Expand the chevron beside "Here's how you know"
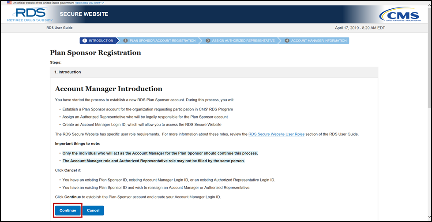The image size is (432, 222). tap(103, 3)
